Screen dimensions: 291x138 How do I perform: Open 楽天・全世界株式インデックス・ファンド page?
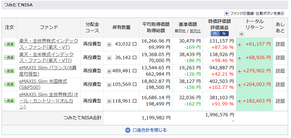48,44
